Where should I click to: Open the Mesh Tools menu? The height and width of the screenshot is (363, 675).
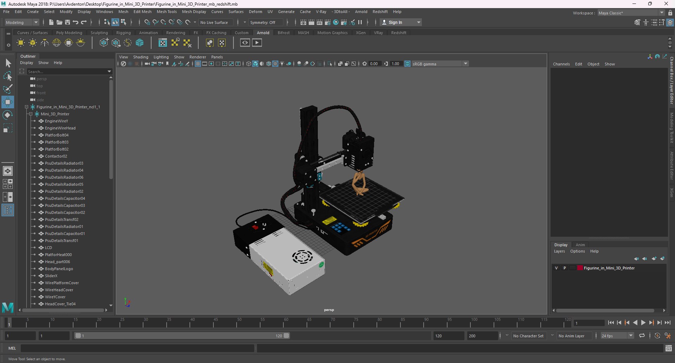(167, 12)
